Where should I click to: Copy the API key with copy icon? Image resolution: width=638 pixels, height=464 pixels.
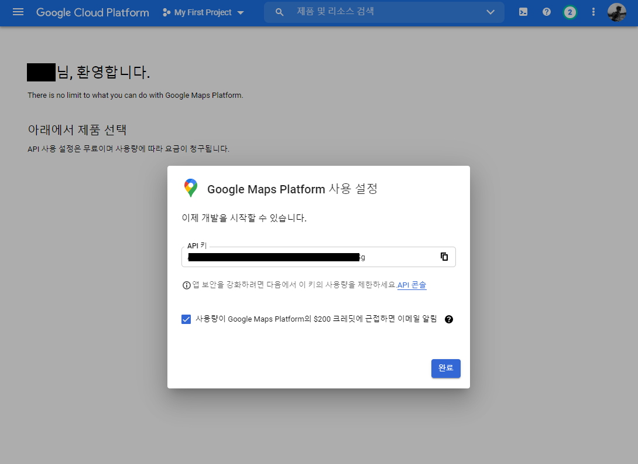coord(444,257)
